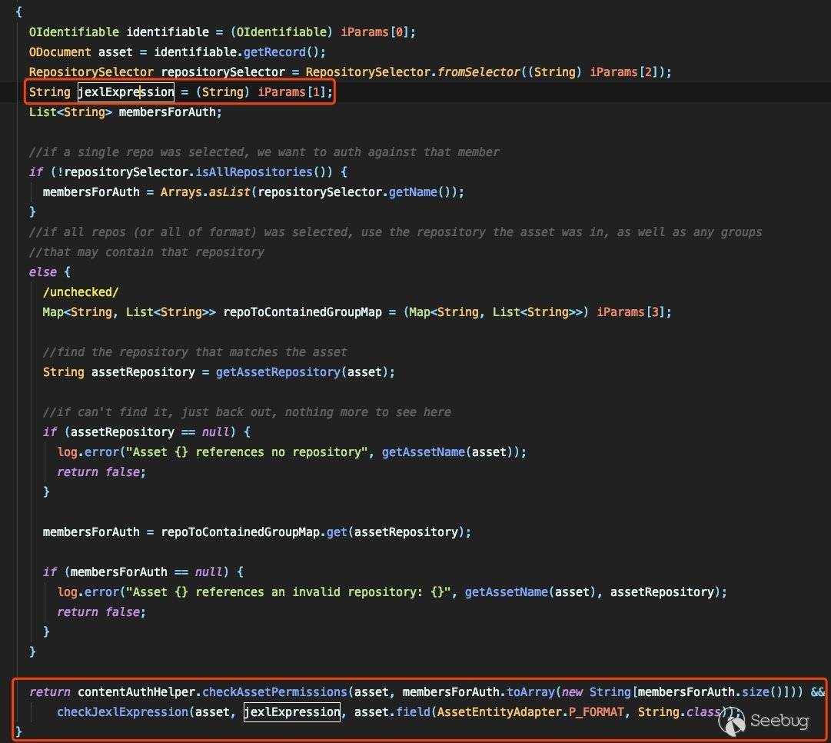Click 'membersForAuth == null' condition

point(146,572)
